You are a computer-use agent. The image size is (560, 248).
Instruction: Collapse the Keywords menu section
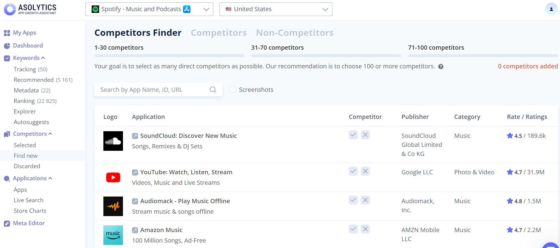click(x=43, y=58)
